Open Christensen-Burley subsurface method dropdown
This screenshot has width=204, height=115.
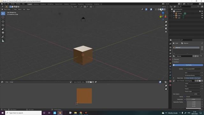click(193, 75)
